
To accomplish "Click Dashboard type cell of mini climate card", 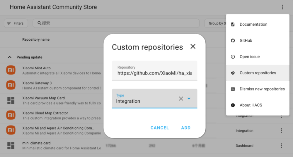I will pyautogui.click(x=244, y=146).
